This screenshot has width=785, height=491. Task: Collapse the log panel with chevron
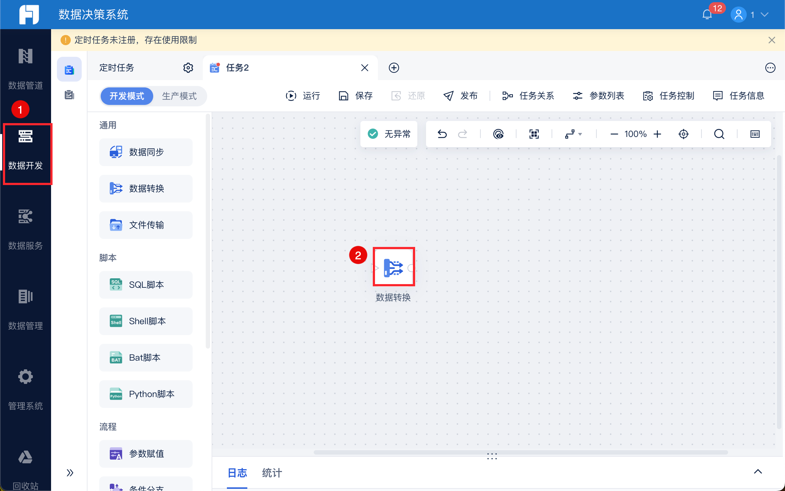tap(758, 472)
